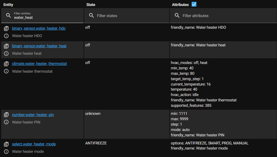Open climate.water_heater_thermostat entity link
The height and width of the screenshot is (157, 277).
tap(39, 64)
